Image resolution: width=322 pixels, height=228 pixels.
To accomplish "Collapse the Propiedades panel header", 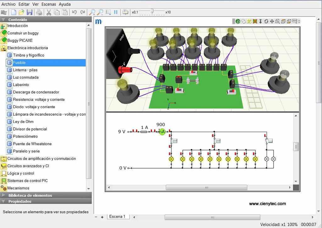I will (x=19, y=201).
